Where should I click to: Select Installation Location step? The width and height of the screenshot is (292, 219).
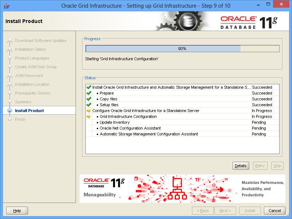32,84
